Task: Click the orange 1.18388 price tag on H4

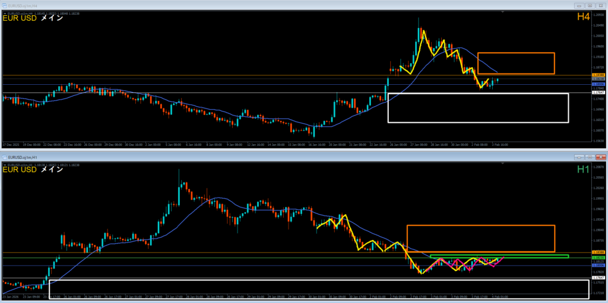Action: tap(597, 75)
